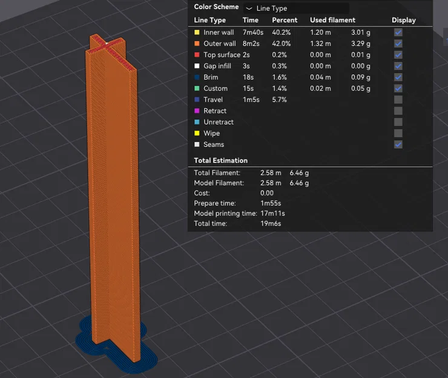Image resolution: width=448 pixels, height=378 pixels.
Task: Show Unretract moves via its checkbox
Action: (398, 122)
